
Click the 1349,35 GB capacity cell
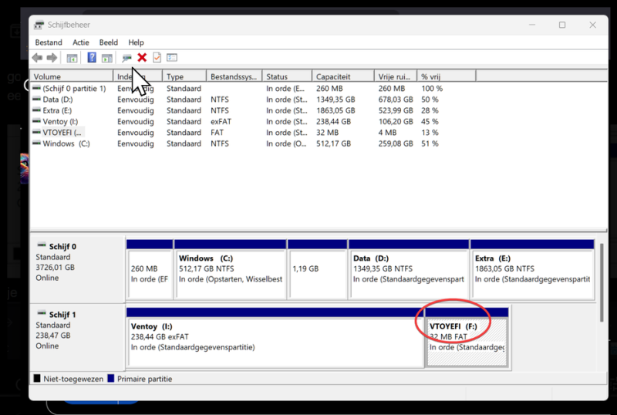coord(335,100)
